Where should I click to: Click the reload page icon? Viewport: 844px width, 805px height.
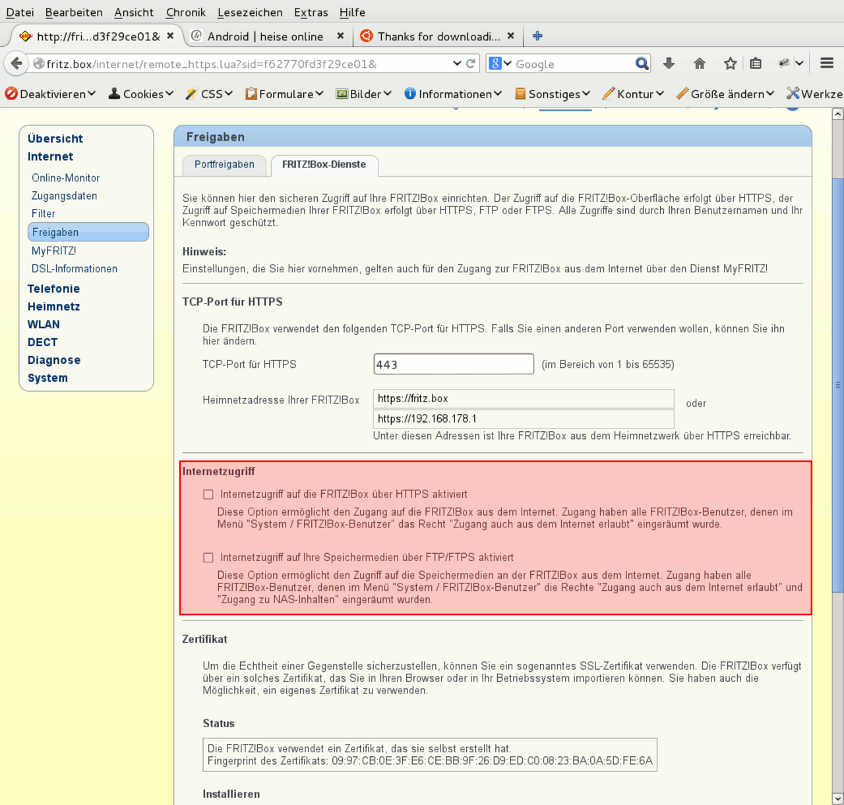point(471,63)
